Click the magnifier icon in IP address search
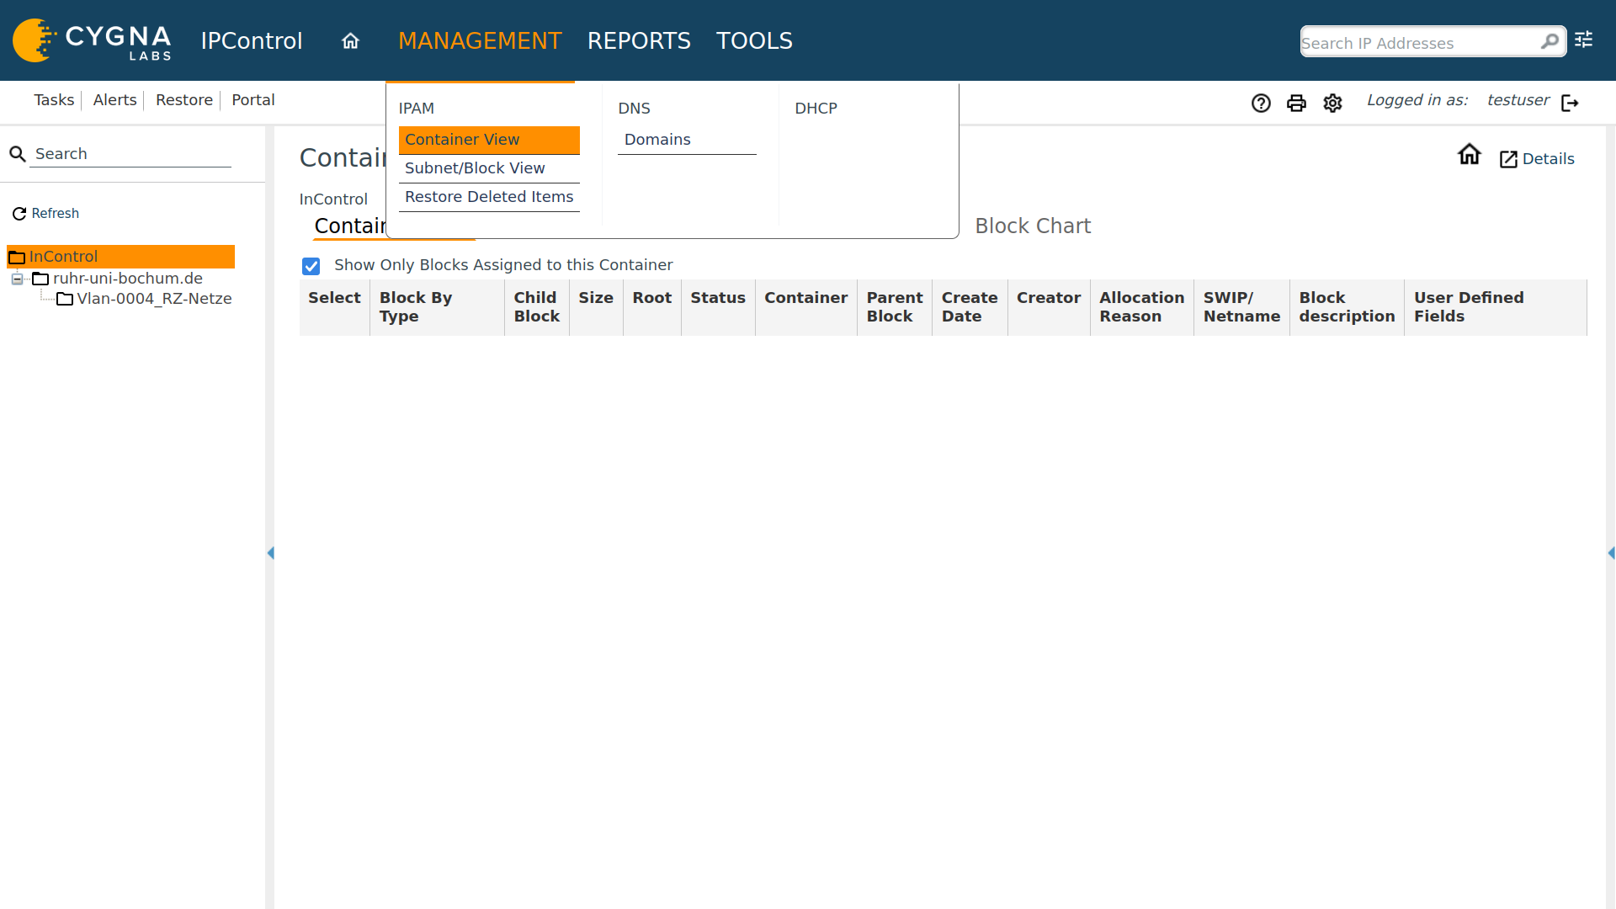The width and height of the screenshot is (1616, 909). point(1550,41)
